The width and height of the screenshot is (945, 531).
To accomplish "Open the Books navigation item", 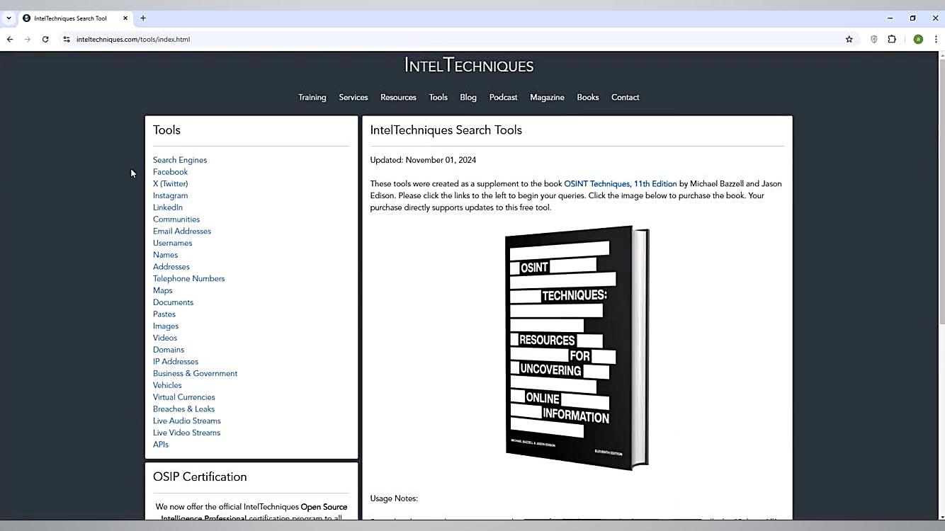I will [588, 97].
